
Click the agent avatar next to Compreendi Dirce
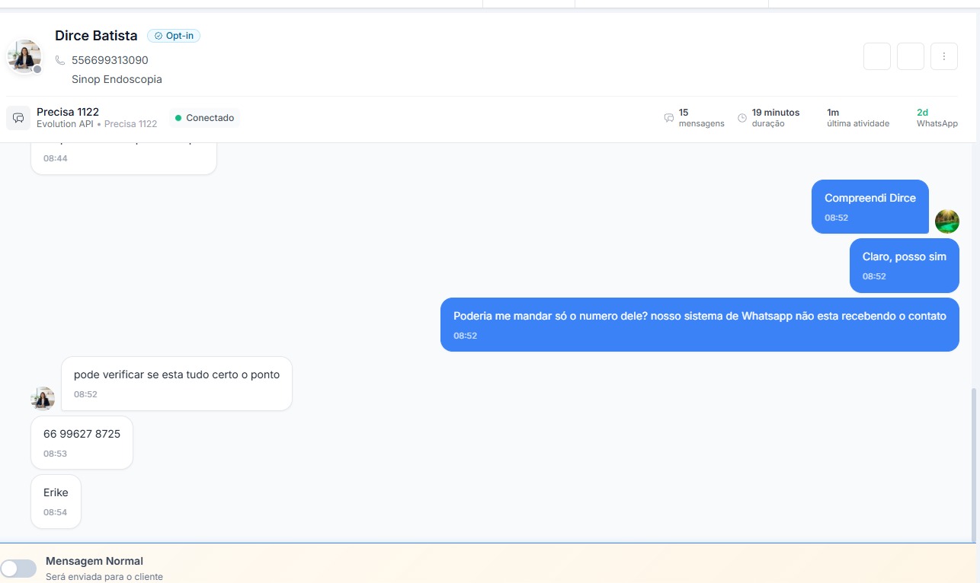coord(946,221)
